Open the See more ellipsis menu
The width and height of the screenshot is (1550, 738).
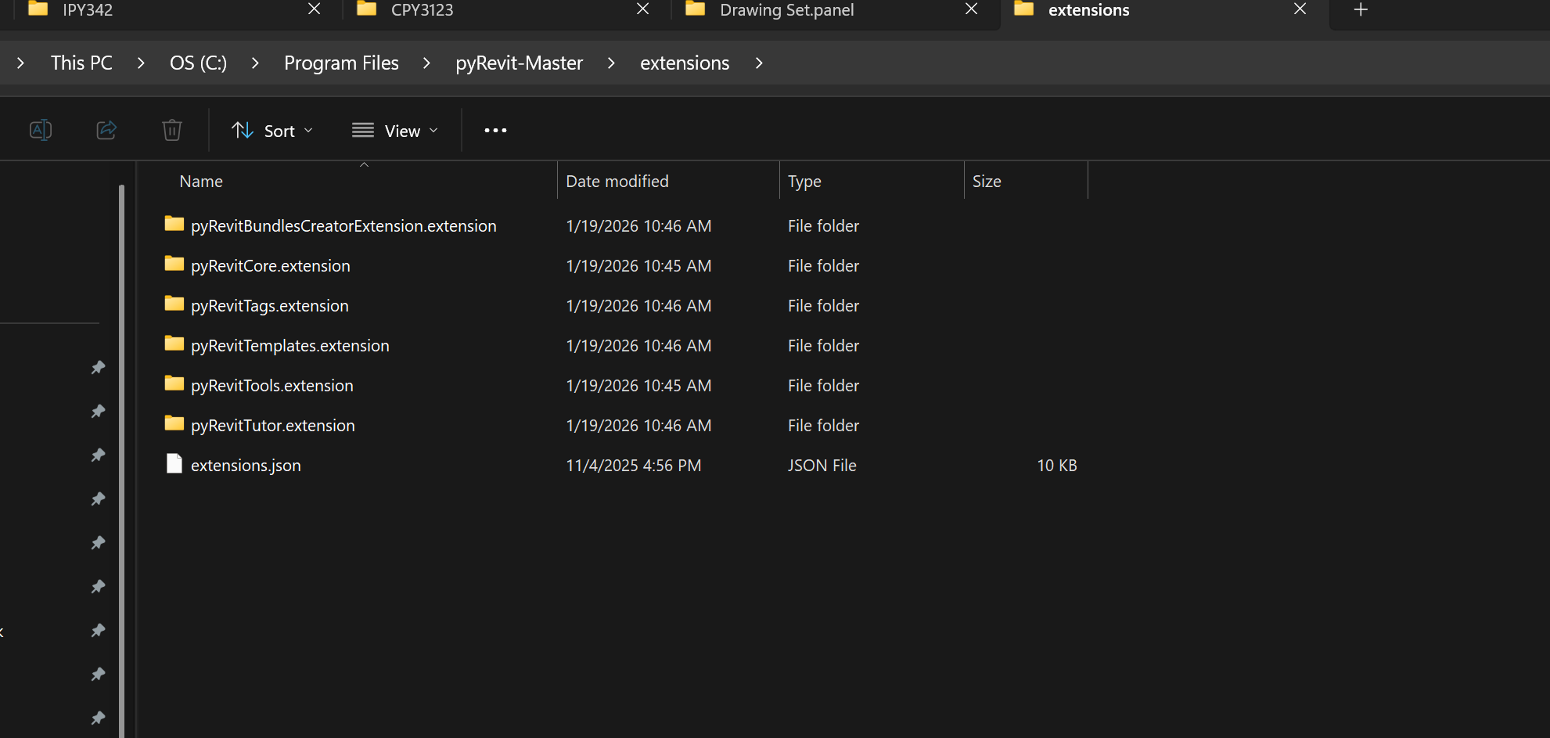click(x=495, y=131)
